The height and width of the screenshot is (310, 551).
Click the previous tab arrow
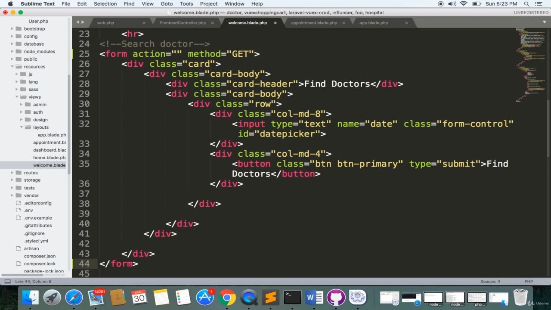[x=77, y=22]
